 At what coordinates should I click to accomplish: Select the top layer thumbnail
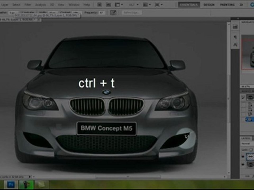(x=250, y=156)
